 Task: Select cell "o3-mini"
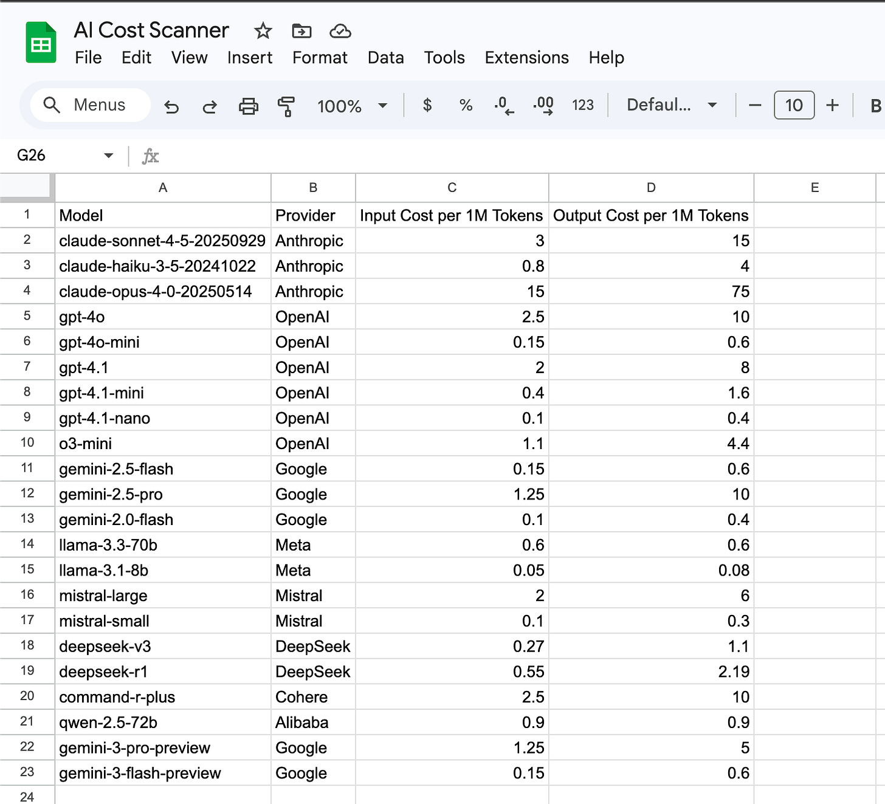tap(163, 444)
